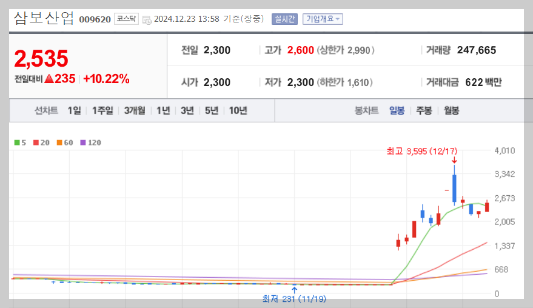Click the 4,010 y-axis label

pos(505,150)
